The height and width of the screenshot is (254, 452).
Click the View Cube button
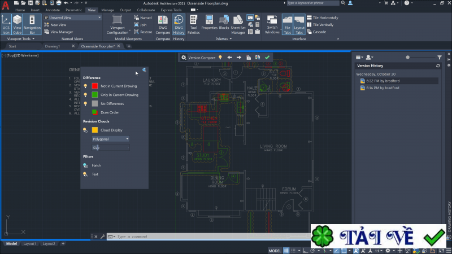click(18, 25)
